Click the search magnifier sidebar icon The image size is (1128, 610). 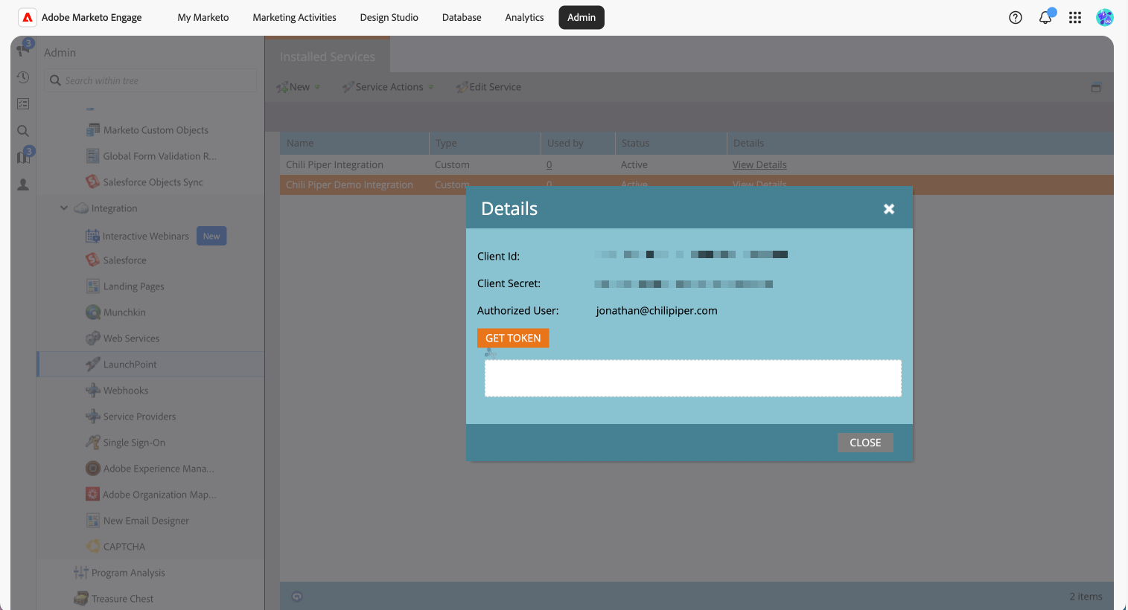click(23, 131)
